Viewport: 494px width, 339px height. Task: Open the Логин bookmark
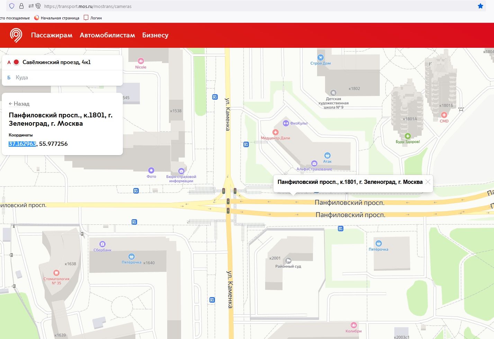pos(93,18)
